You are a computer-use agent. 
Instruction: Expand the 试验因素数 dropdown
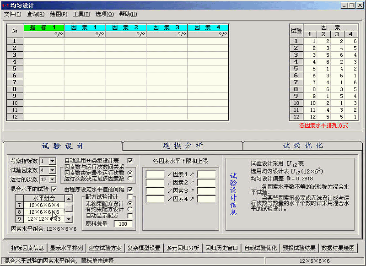(52, 170)
